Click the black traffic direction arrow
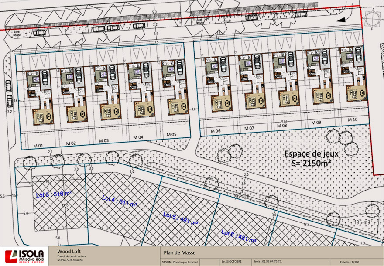The width and height of the screenshot is (384, 266). pyautogui.click(x=341, y=20)
